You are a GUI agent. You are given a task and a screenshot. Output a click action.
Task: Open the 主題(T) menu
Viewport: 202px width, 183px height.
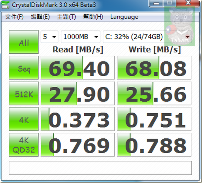tap(66, 17)
